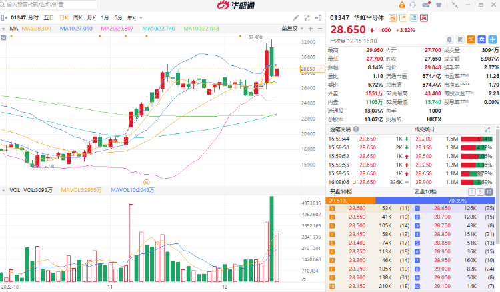
Task: Click bid level 10 price 28.150
Action: (x=357, y=286)
